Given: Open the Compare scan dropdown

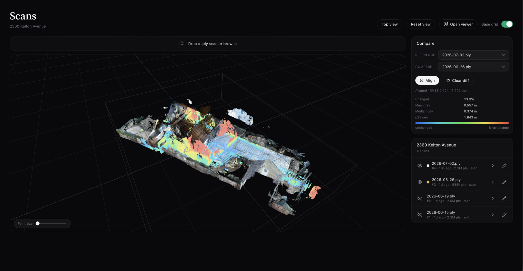Looking at the screenshot, I should 473,67.
